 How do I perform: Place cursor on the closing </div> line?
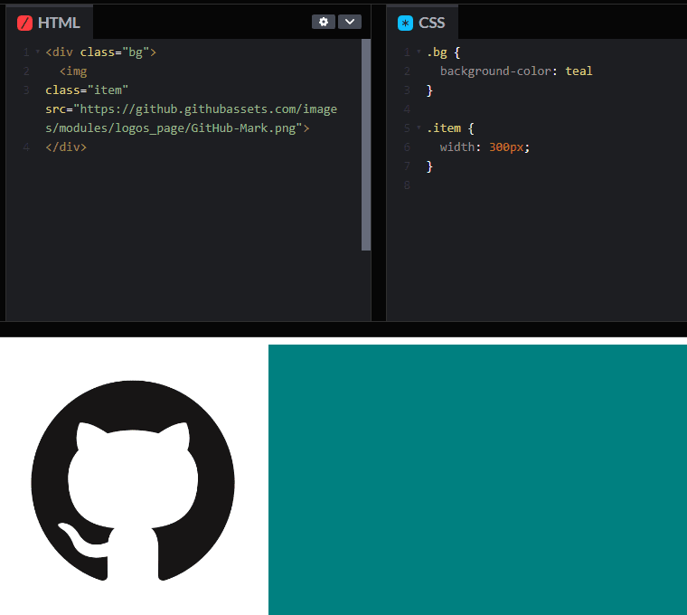pos(66,147)
